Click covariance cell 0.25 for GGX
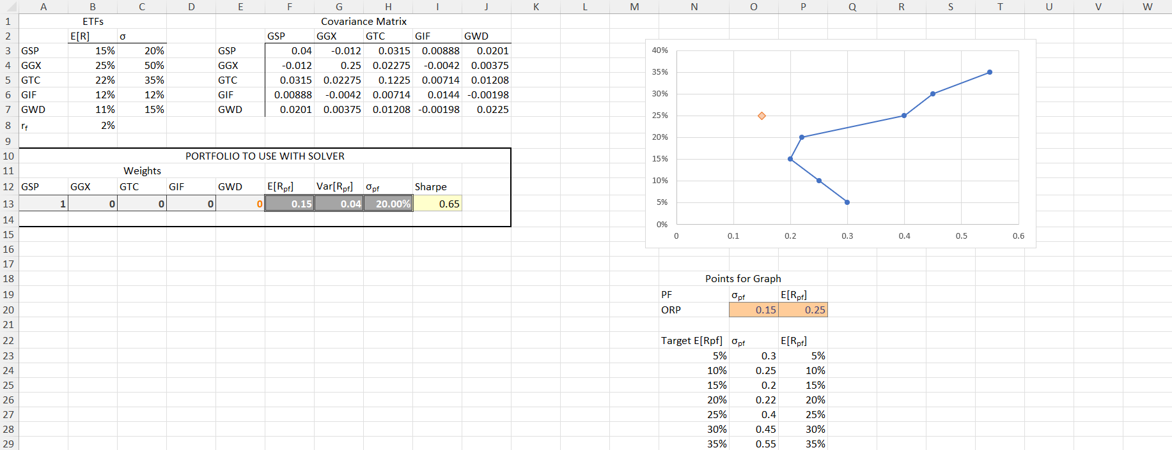This screenshot has width=1172, height=450. [x=339, y=65]
